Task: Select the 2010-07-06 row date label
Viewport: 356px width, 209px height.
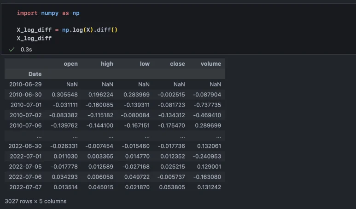Action: [25, 125]
